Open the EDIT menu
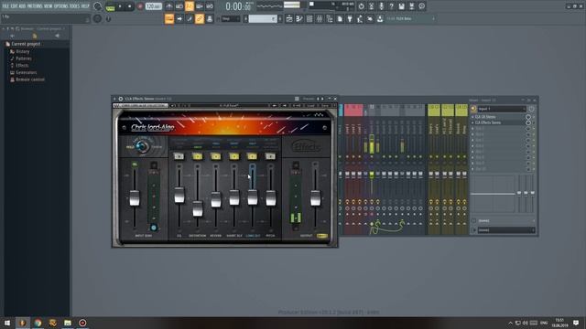586x329 pixels. (x=14, y=6)
